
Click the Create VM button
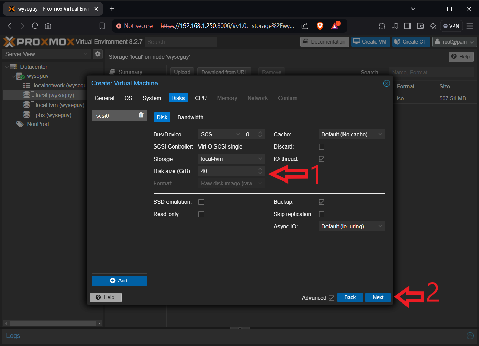coord(370,42)
